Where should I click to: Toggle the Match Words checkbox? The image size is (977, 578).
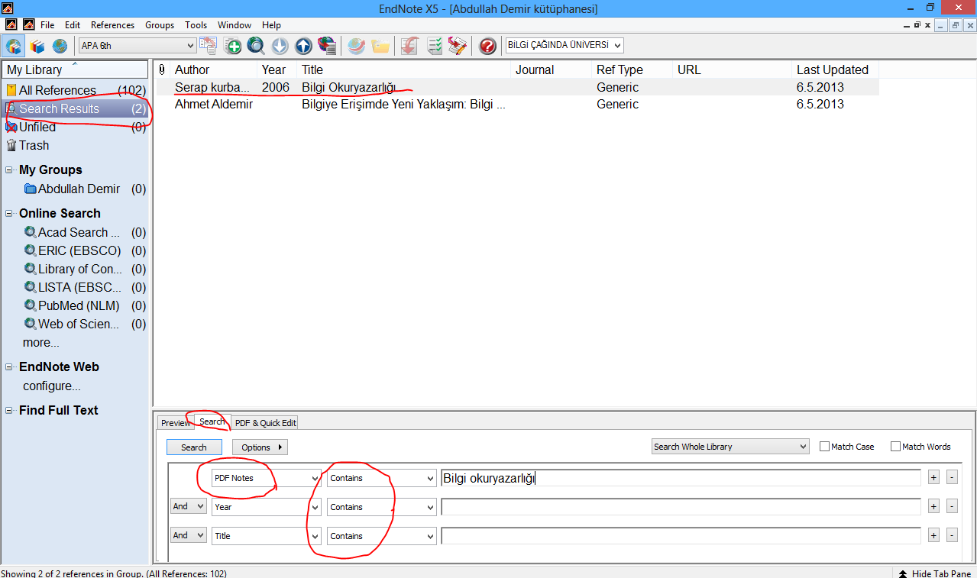point(895,447)
